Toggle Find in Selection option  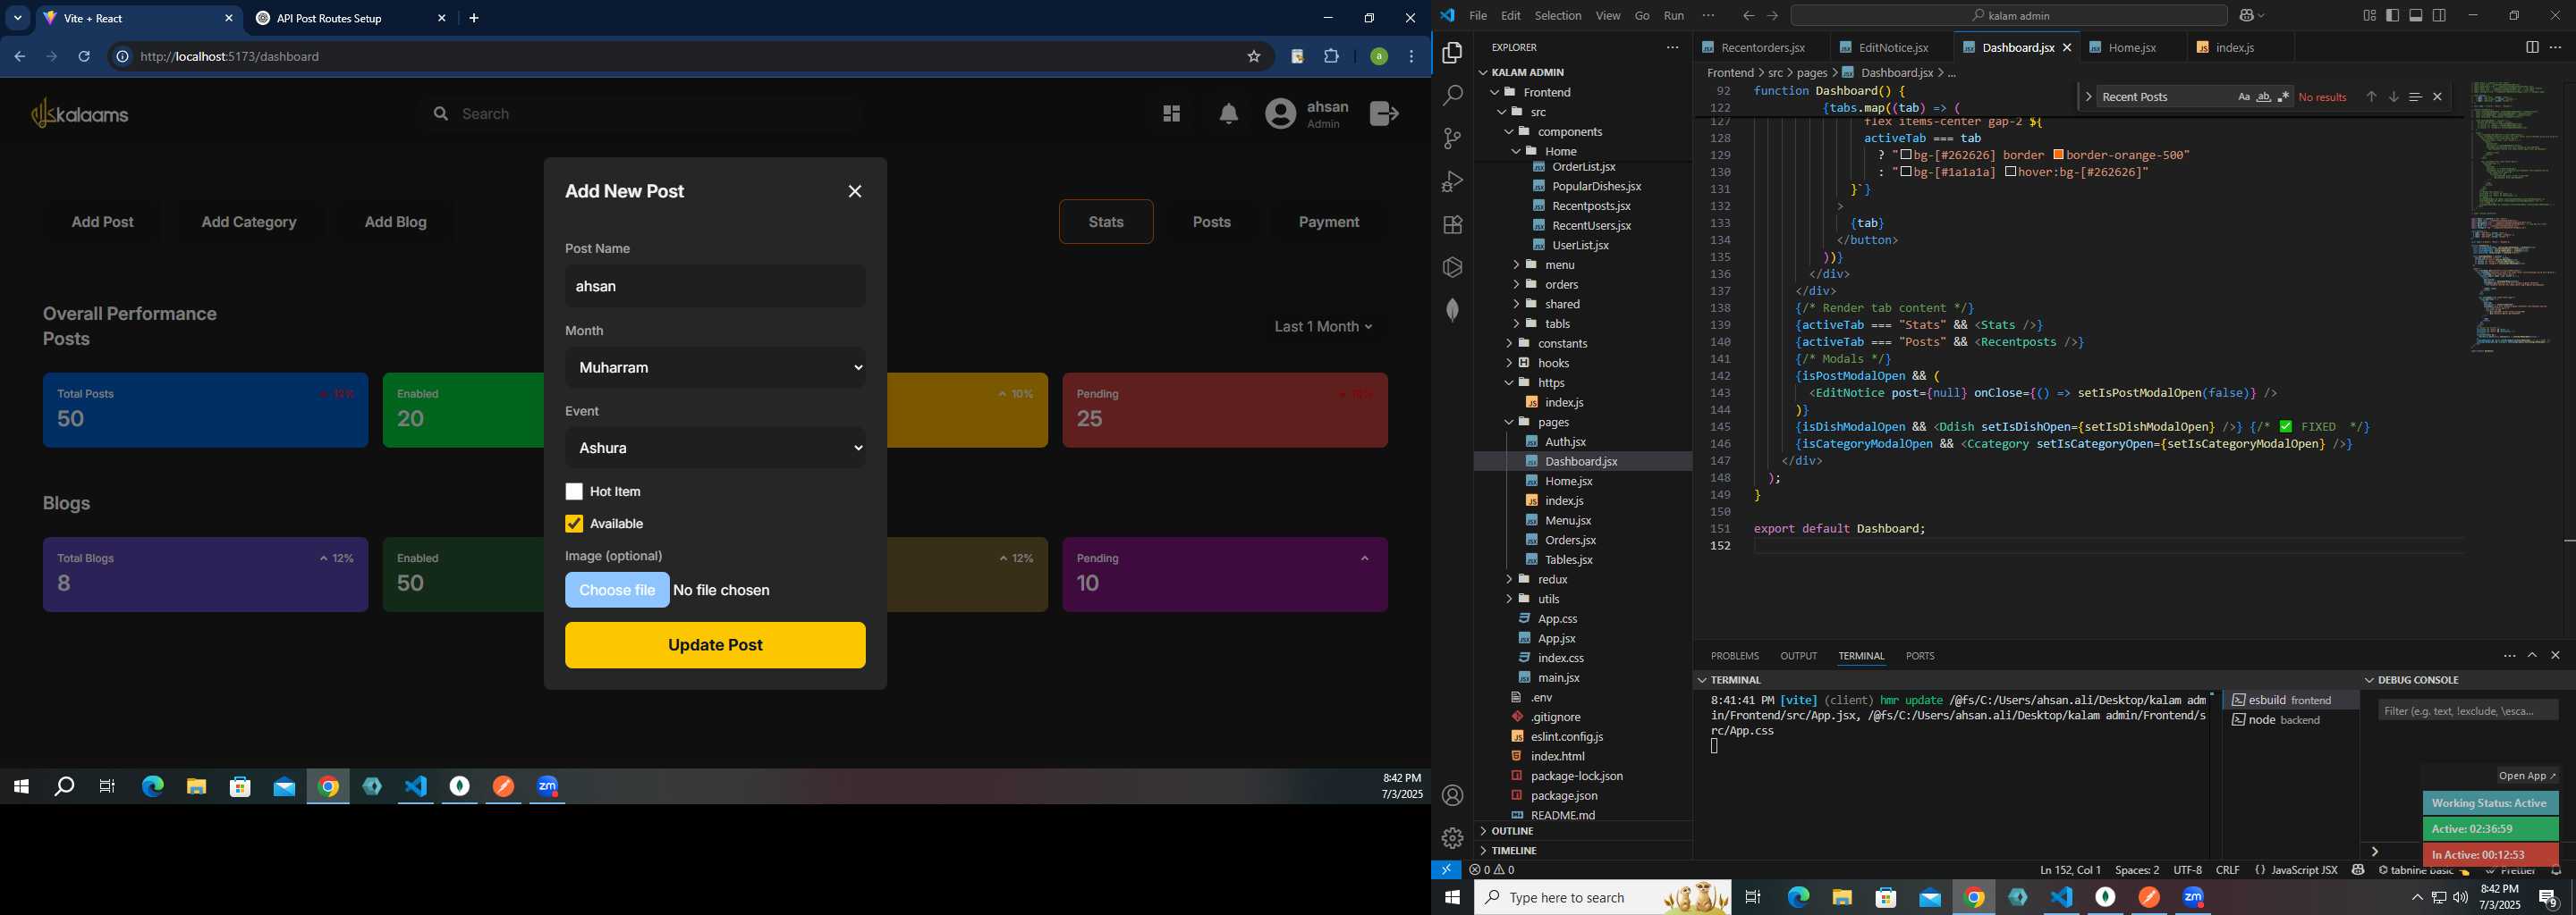pyautogui.click(x=2415, y=97)
